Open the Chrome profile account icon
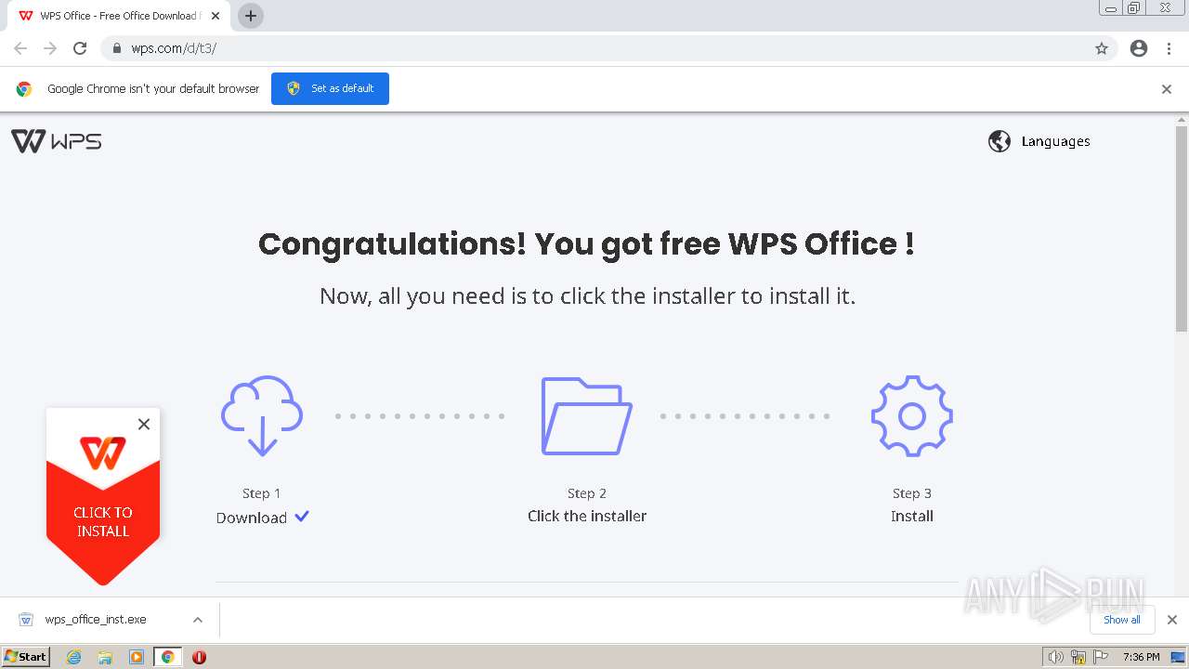The width and height of the screenshot is (1189, 669). pos(1139,48)
